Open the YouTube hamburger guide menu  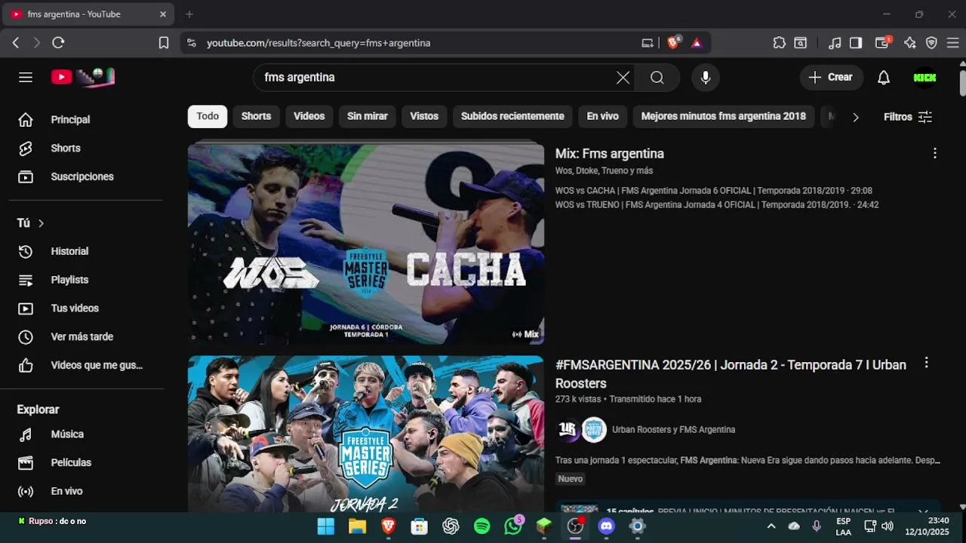point(26,78)
